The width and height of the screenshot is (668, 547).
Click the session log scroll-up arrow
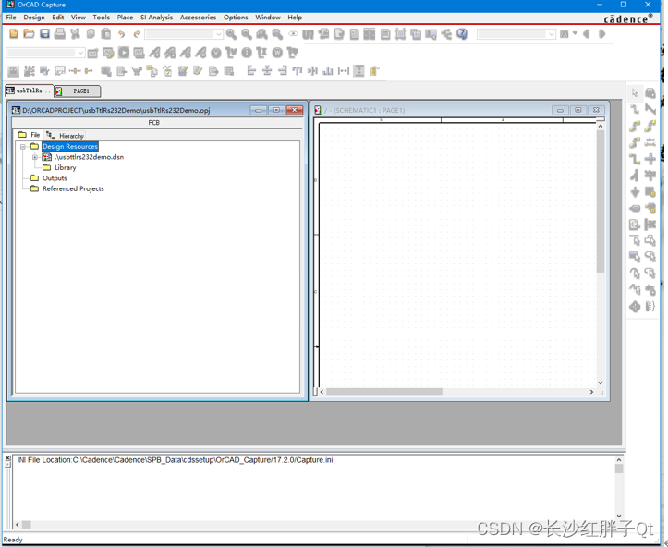(x=619, y=460)
